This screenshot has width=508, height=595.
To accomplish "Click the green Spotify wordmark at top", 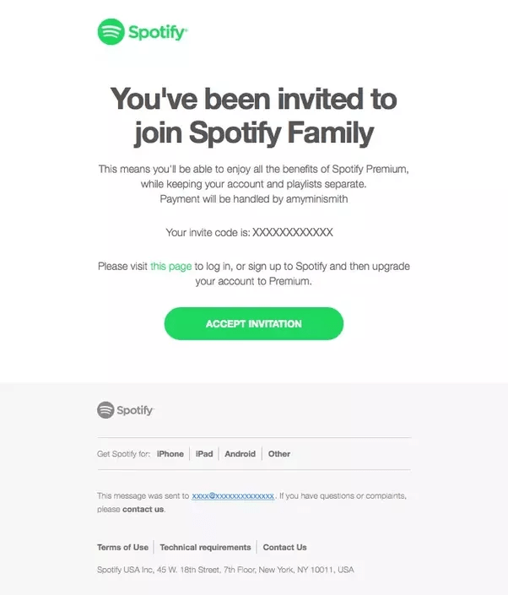I will coord(158,32).
